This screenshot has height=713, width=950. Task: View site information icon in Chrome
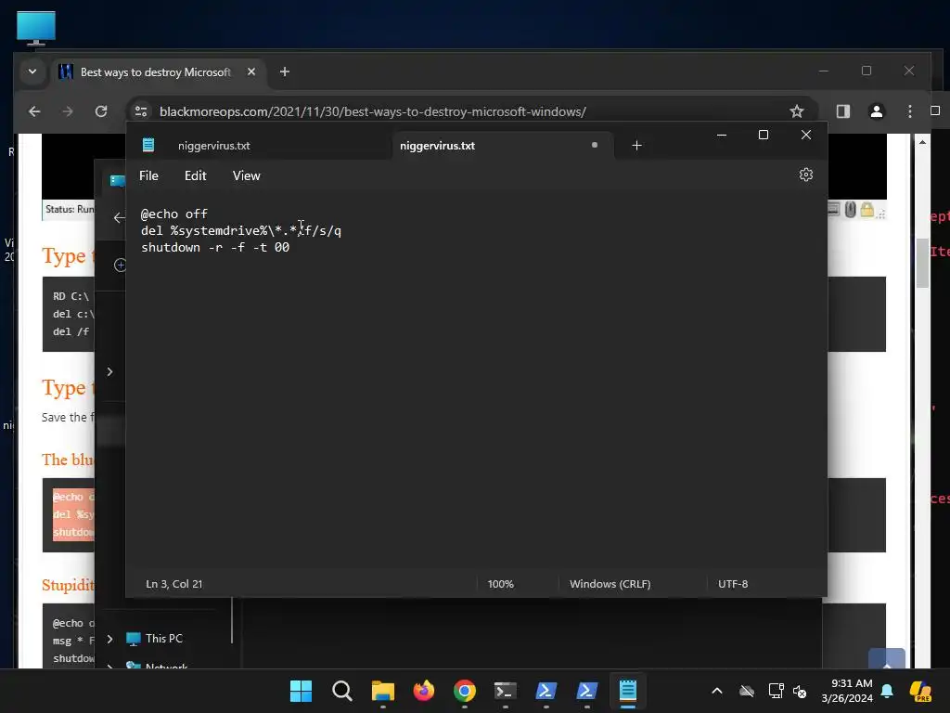tap(141, 111)
